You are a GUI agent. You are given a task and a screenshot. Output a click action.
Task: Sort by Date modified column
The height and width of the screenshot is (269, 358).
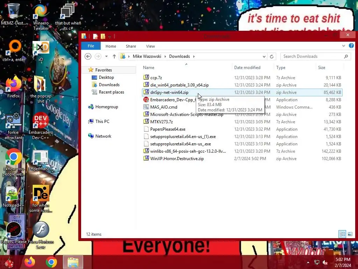(x=253, y=68)
